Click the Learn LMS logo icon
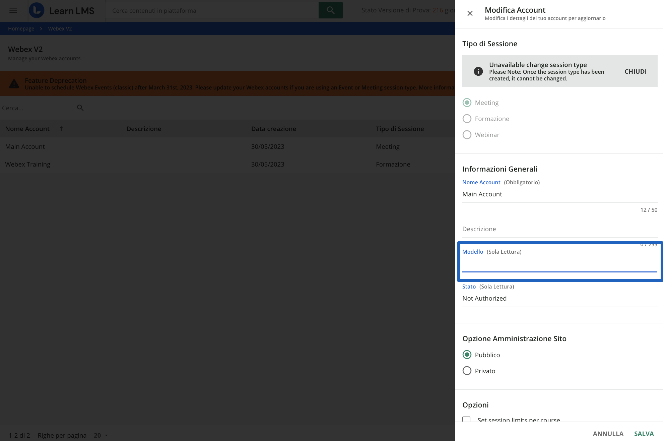665x441 pixels. pyautogui.click(x=37, y=10)
